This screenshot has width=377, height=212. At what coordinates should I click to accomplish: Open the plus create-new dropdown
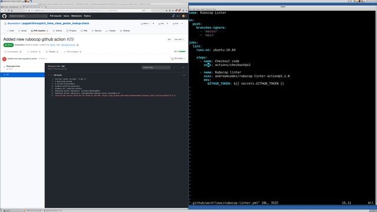[x=178, y=16]
